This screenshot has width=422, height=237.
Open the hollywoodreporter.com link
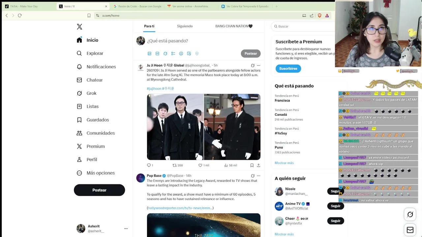pyautogui.click(x=180, y=208)
